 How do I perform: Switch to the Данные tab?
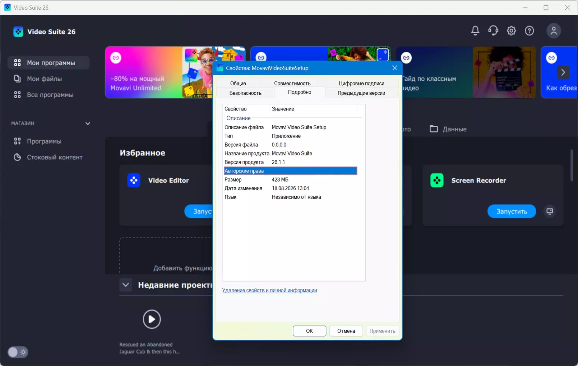(448, 129)
